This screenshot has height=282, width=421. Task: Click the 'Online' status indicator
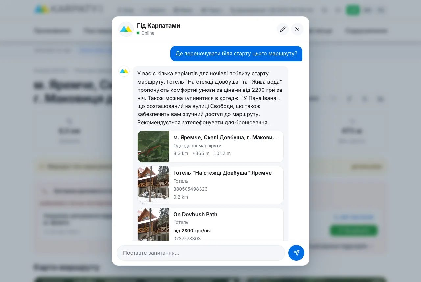[x=145, y=33]
